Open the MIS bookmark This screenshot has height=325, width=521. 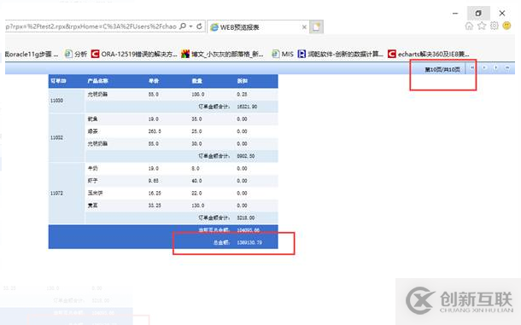[x=283, y=54]
